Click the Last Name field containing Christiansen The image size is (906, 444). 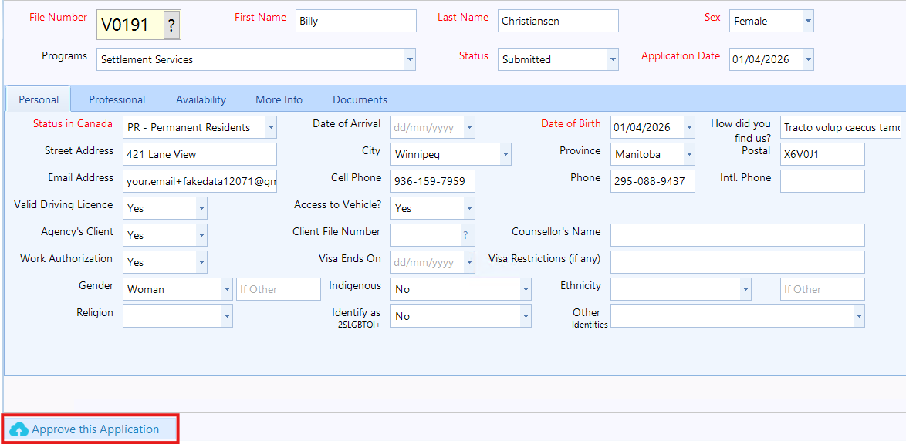tap(558, 22)
